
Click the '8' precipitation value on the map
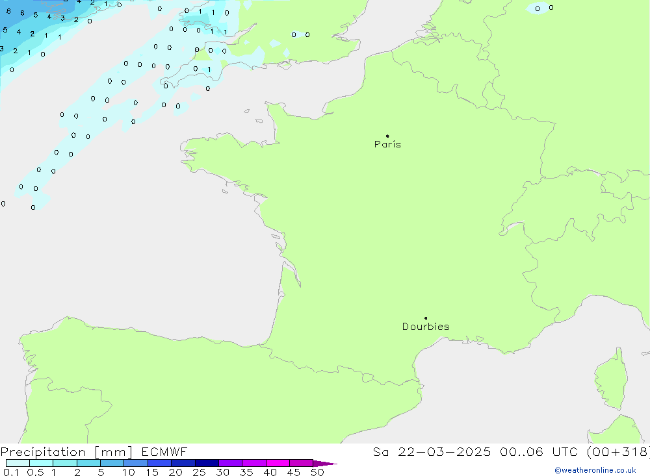(x=8, y=11)
